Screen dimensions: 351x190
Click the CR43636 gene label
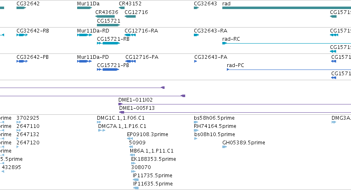pyautogui.click(x=106, y=12)
